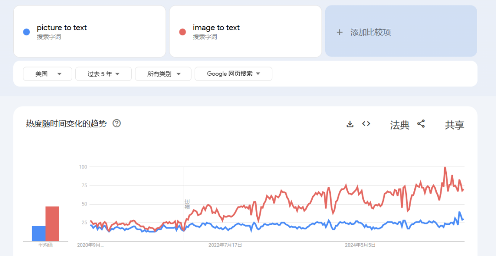
Task: Open the 美国 region dropdown
Action: (48, 74)
